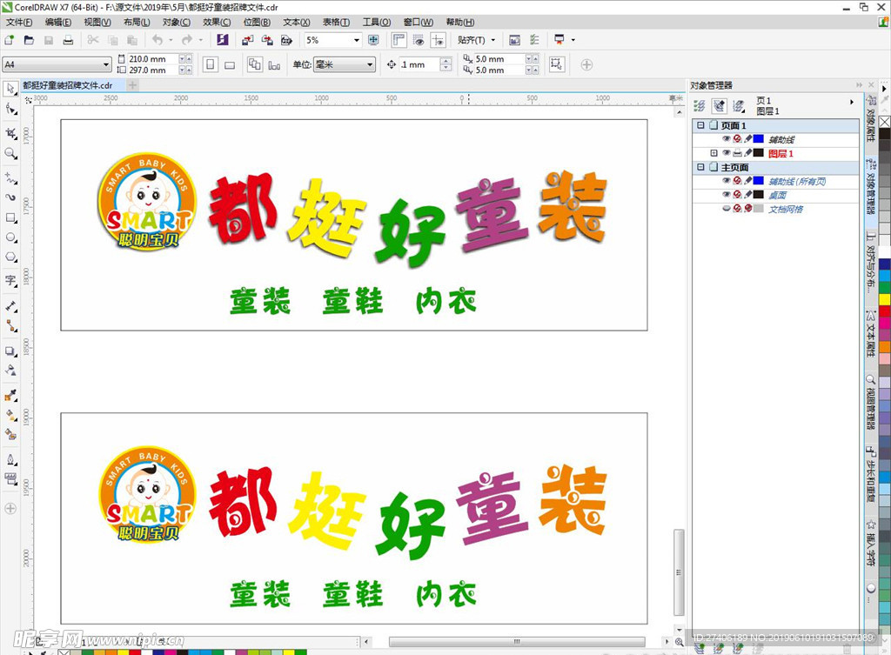Toggle visibility eye of 图层 1

(727, 153)
